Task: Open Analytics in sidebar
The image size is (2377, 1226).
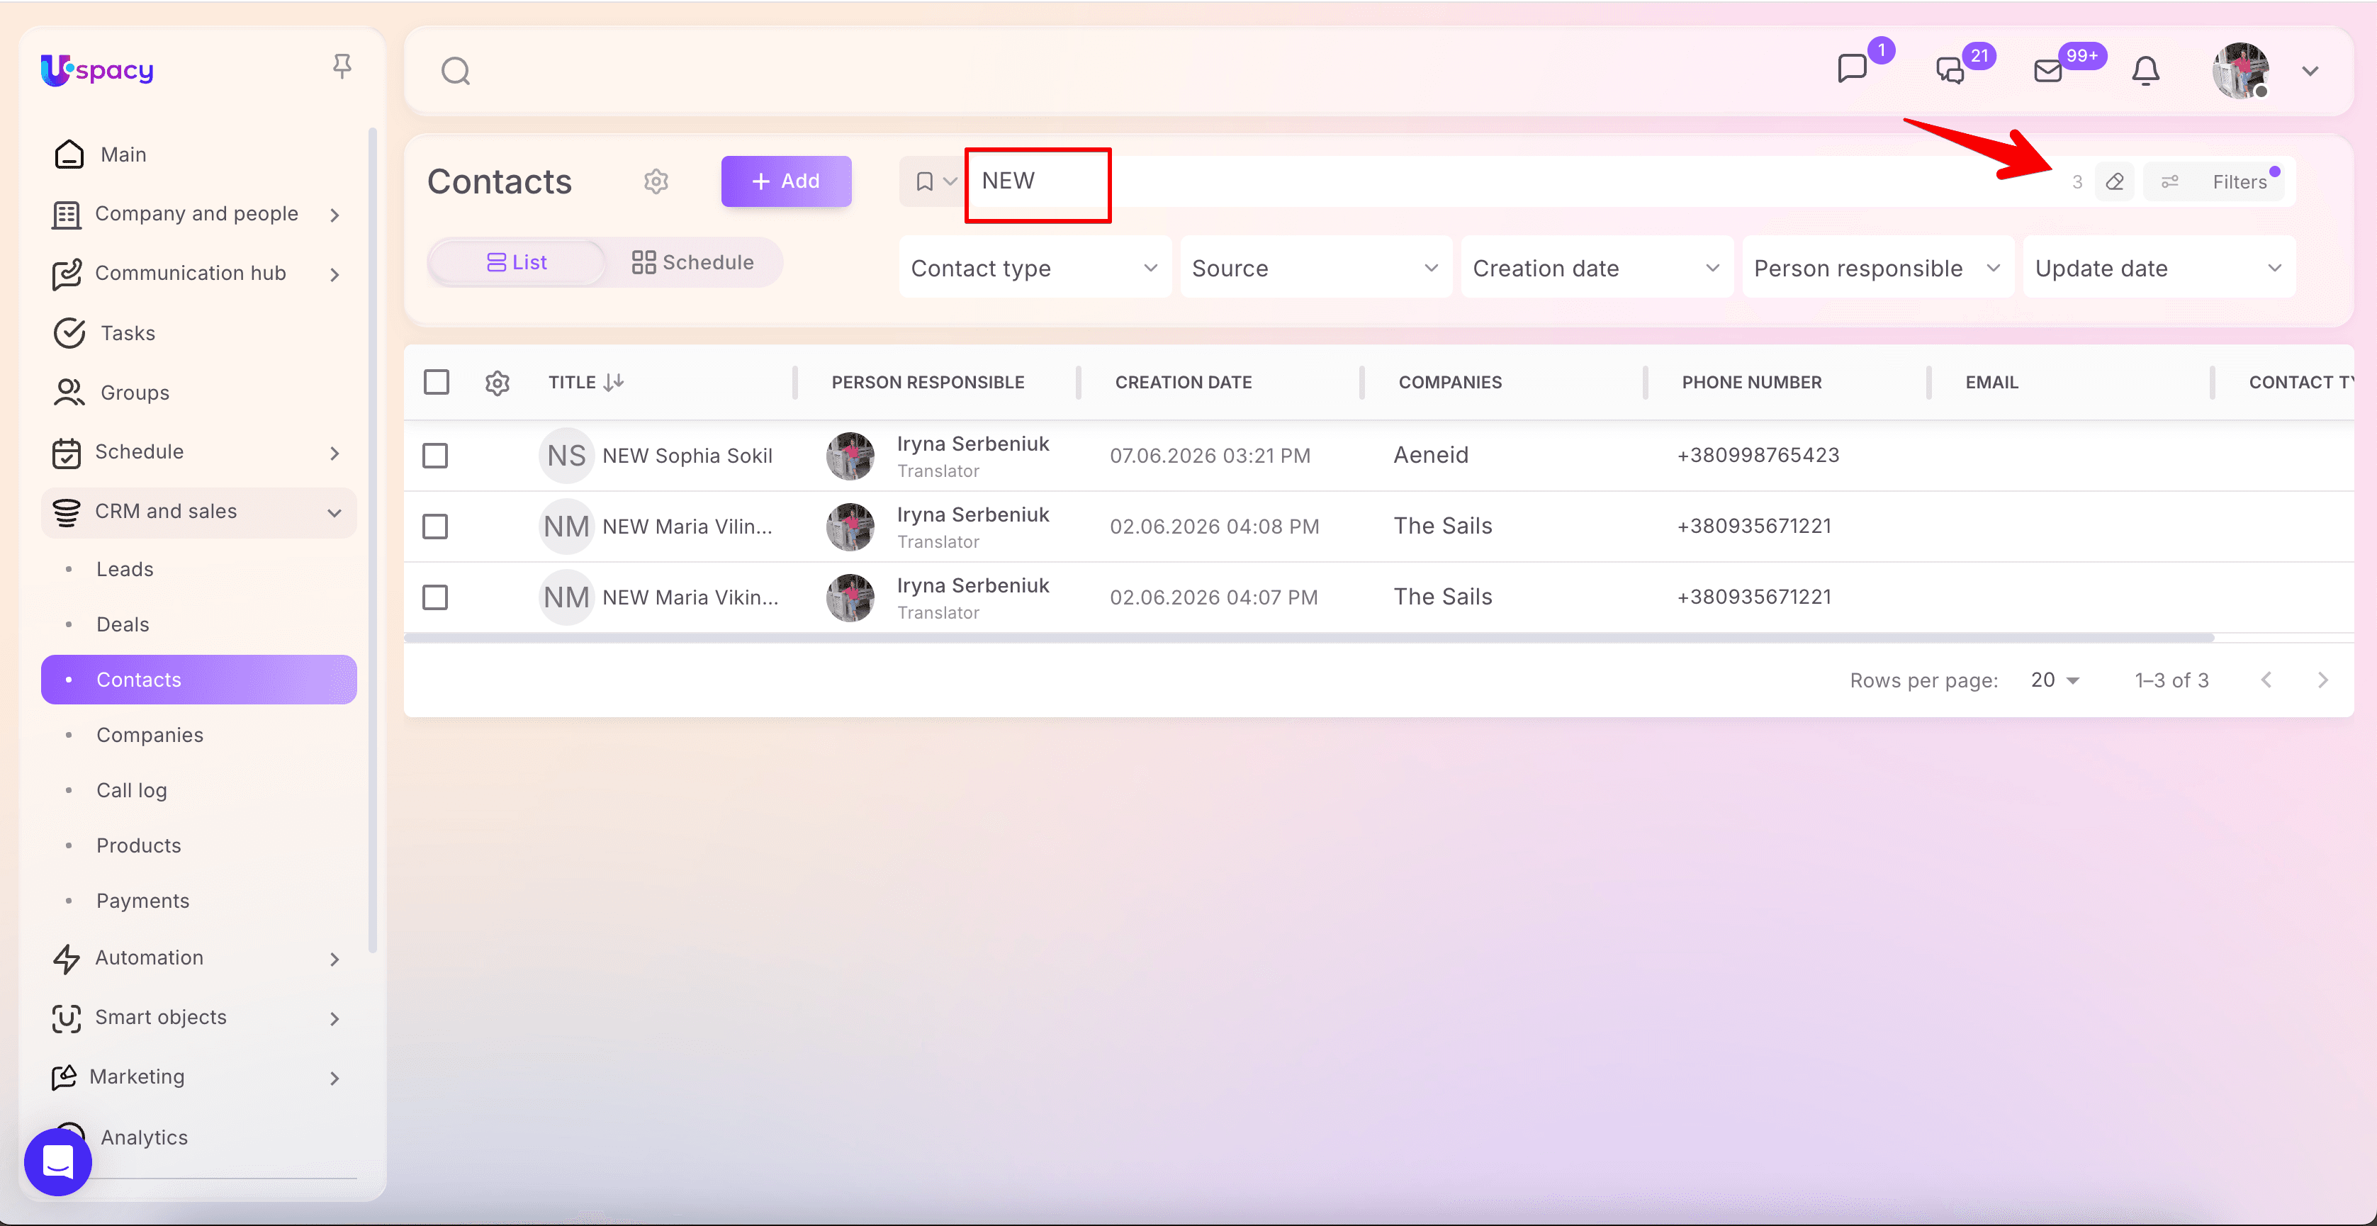Action: pyautogui.click(x=144, y=1137)
